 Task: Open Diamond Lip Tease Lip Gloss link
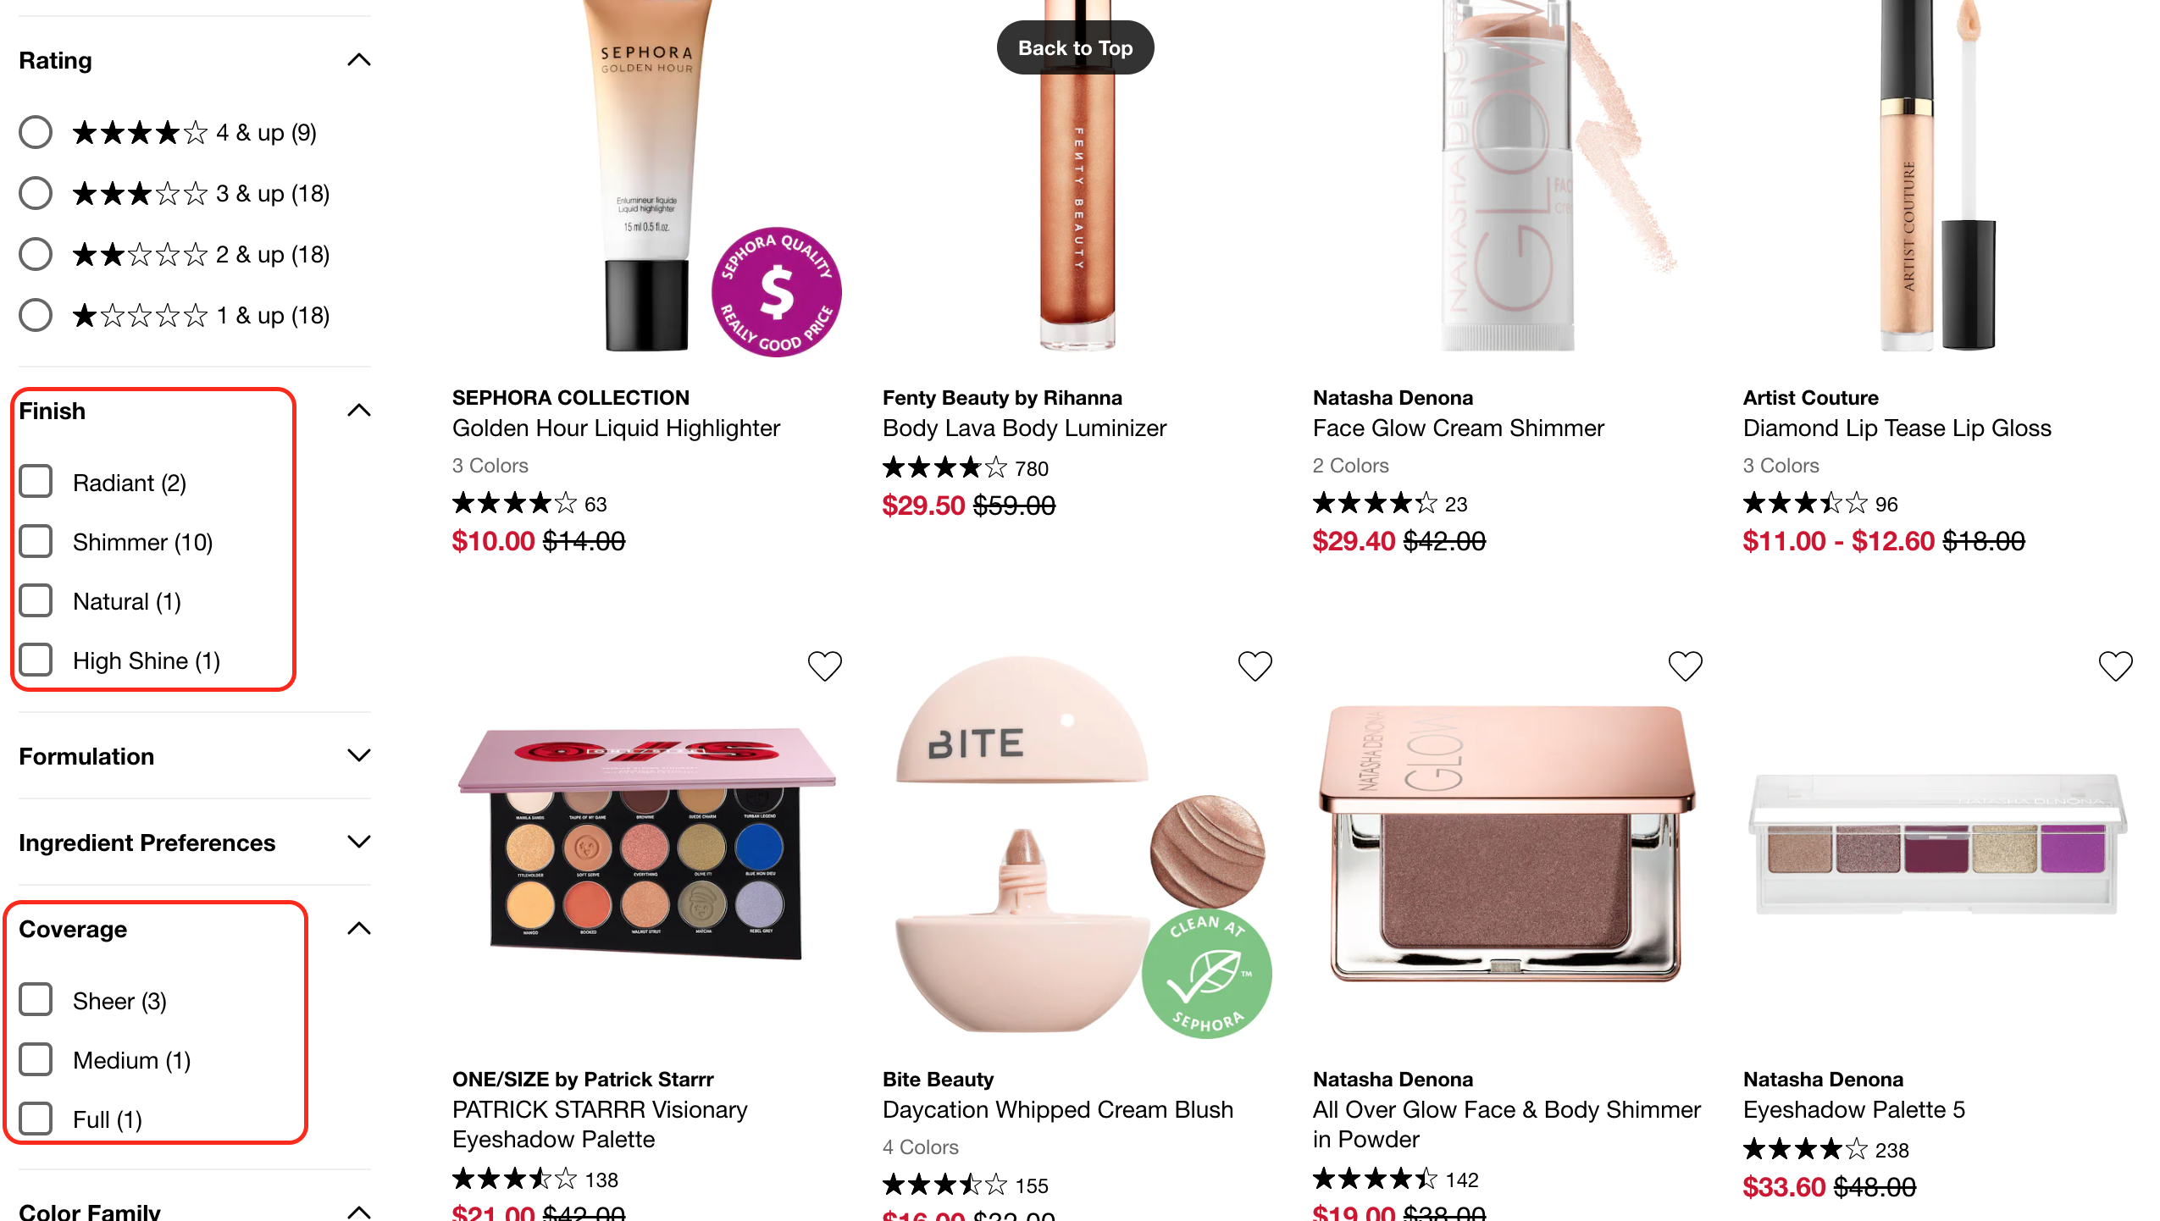1897,428
